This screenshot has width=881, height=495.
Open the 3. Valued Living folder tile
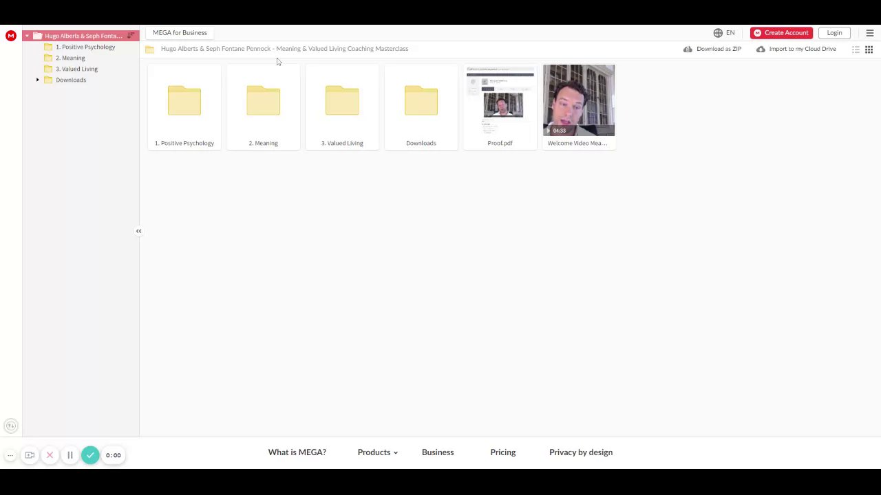tap(342, 107)
